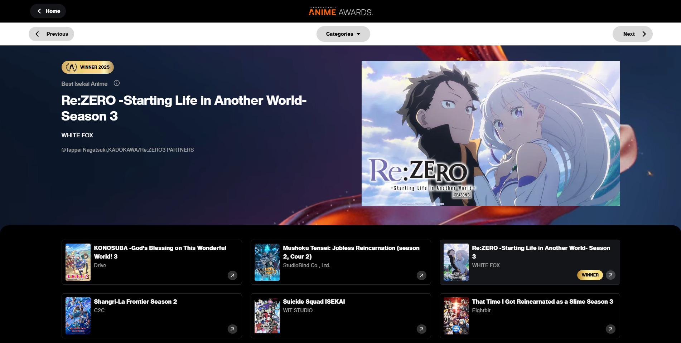Click the Re:ZERO Season 3 hero image
Screen dimensions: 681x343
pyautogui.click(x=491, y=133)
